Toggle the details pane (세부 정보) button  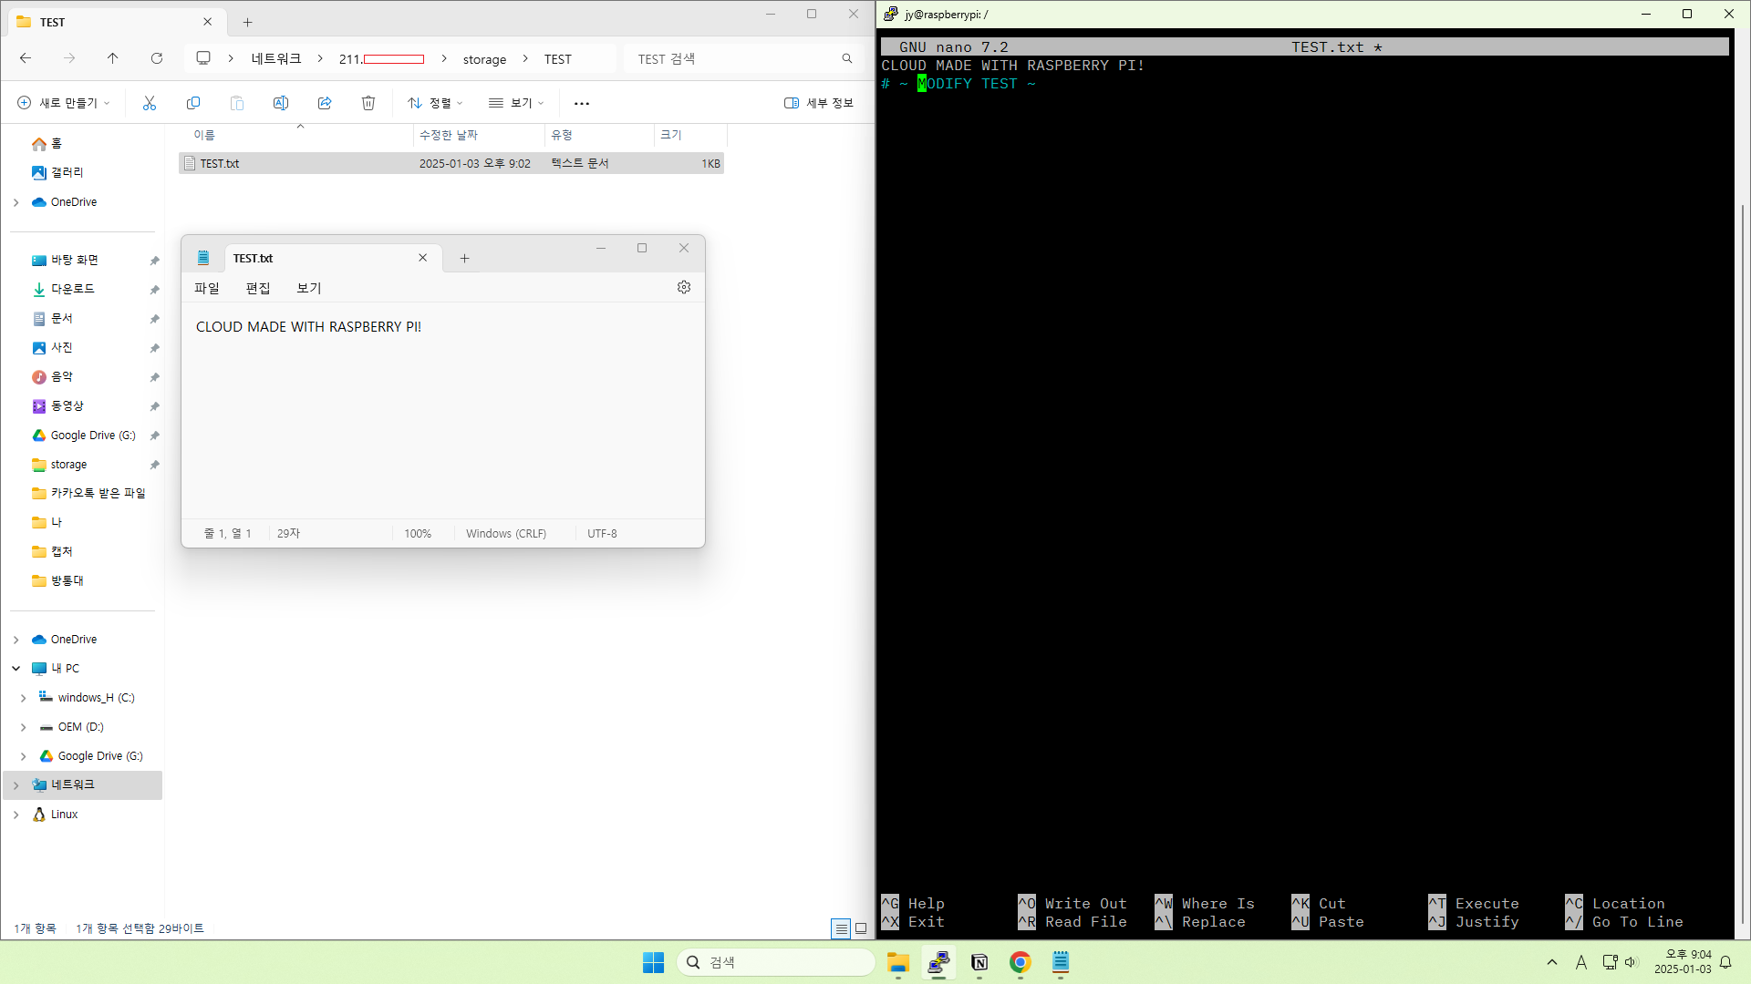tap(818, 103)
